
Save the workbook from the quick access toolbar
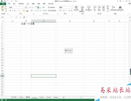pos(5,1)
